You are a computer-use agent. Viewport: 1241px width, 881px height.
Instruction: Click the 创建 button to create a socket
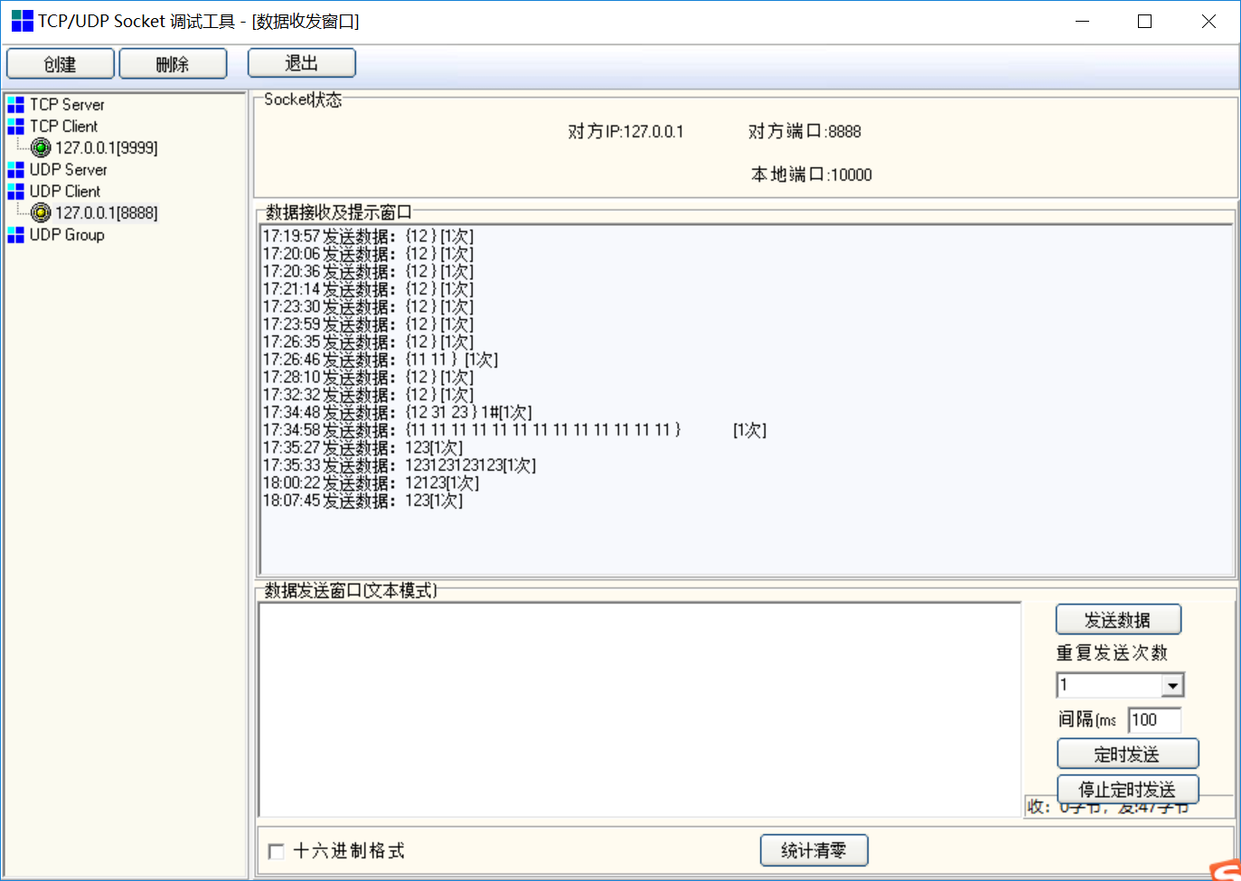coord(60,63)
